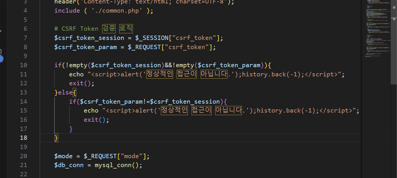397x178 pixels.
Task: Click the else keyword on line 13
Action: 65,92
